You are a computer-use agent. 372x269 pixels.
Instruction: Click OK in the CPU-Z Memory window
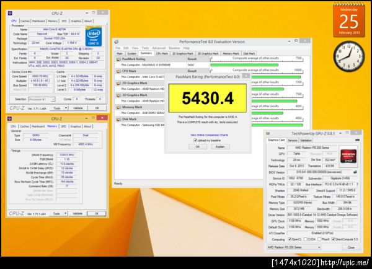tap(97, 213)
